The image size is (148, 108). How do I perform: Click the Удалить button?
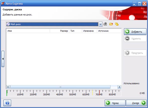[135, 39]
